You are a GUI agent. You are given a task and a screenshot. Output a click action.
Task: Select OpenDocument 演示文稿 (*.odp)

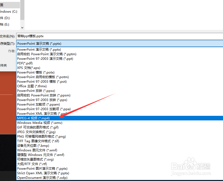click(120, 177)
